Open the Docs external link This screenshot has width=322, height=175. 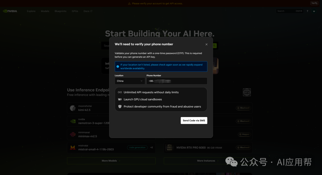88,11
